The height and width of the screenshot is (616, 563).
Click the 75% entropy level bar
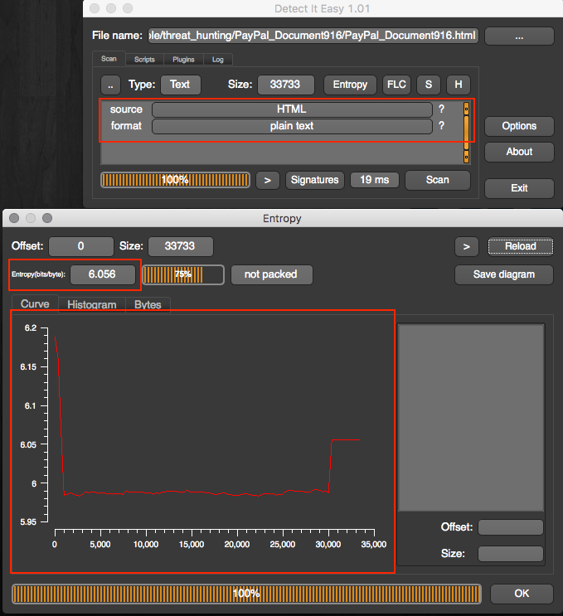(183, 274)
